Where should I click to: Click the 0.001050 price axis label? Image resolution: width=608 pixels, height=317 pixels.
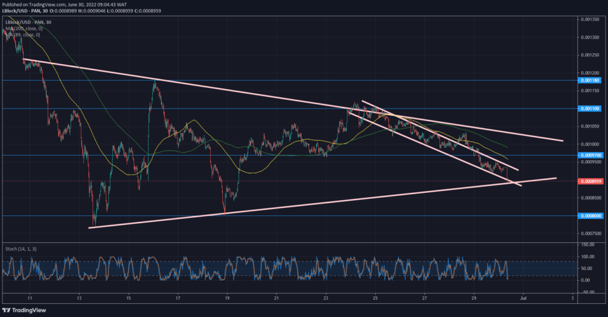coord(590,126)
